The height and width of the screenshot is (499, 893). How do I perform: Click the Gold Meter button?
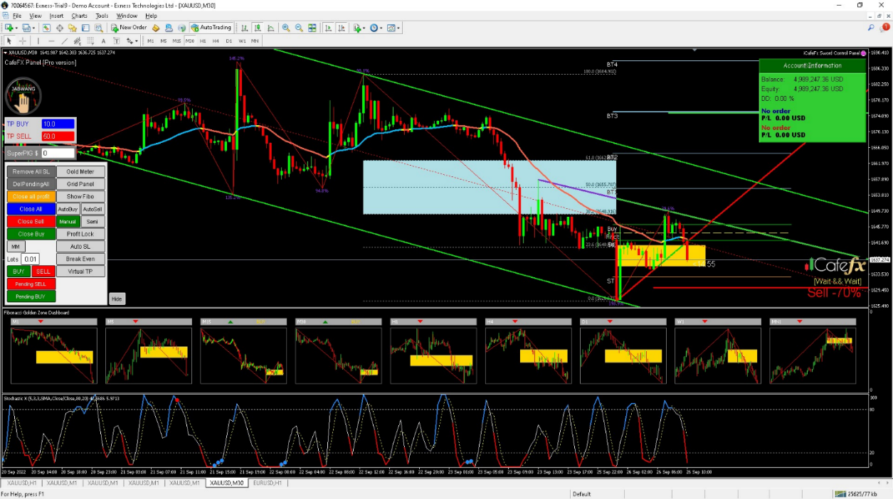80,171
